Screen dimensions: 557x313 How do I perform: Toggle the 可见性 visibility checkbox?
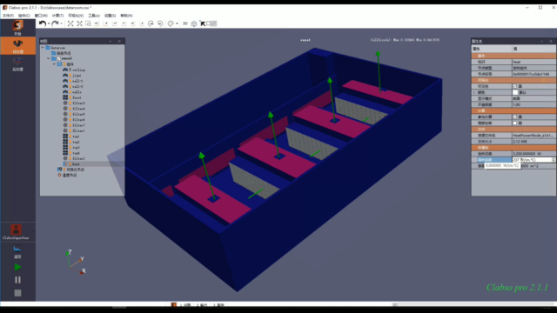tap(514, 86)
